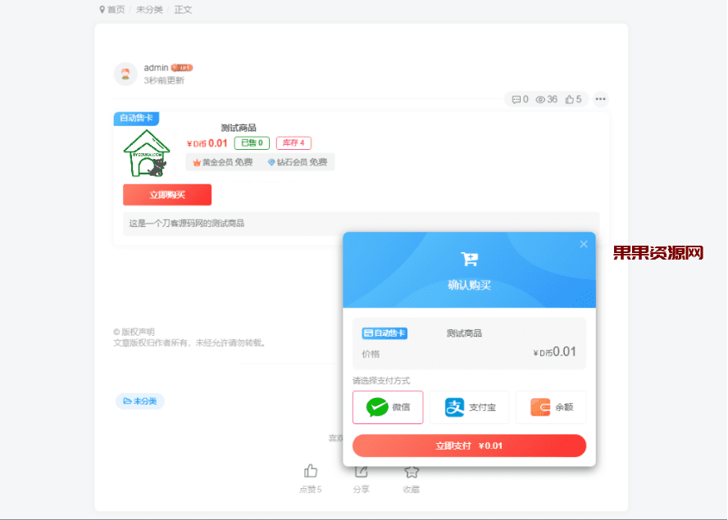Select 支付宝 as the payment method

point(469,407)
